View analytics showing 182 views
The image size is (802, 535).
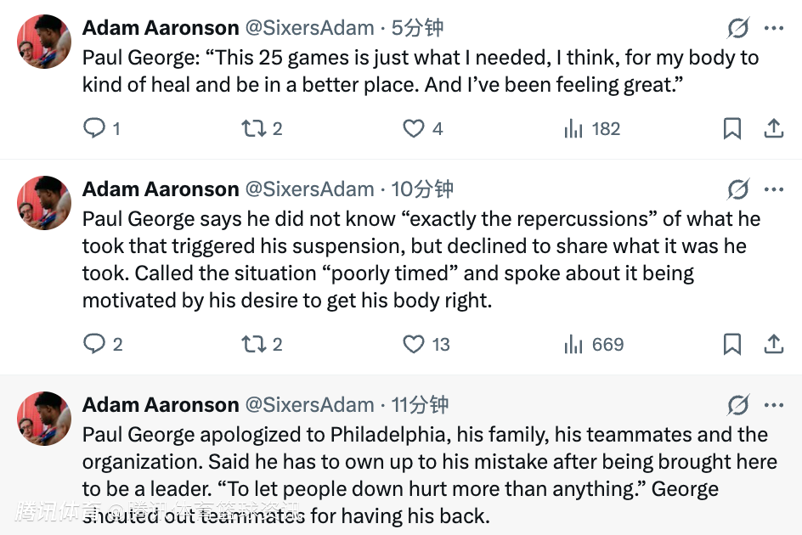[x=573, y=129]
